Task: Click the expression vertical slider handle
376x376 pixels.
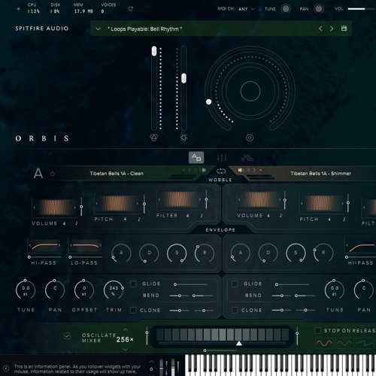Action: coord(154,51)
